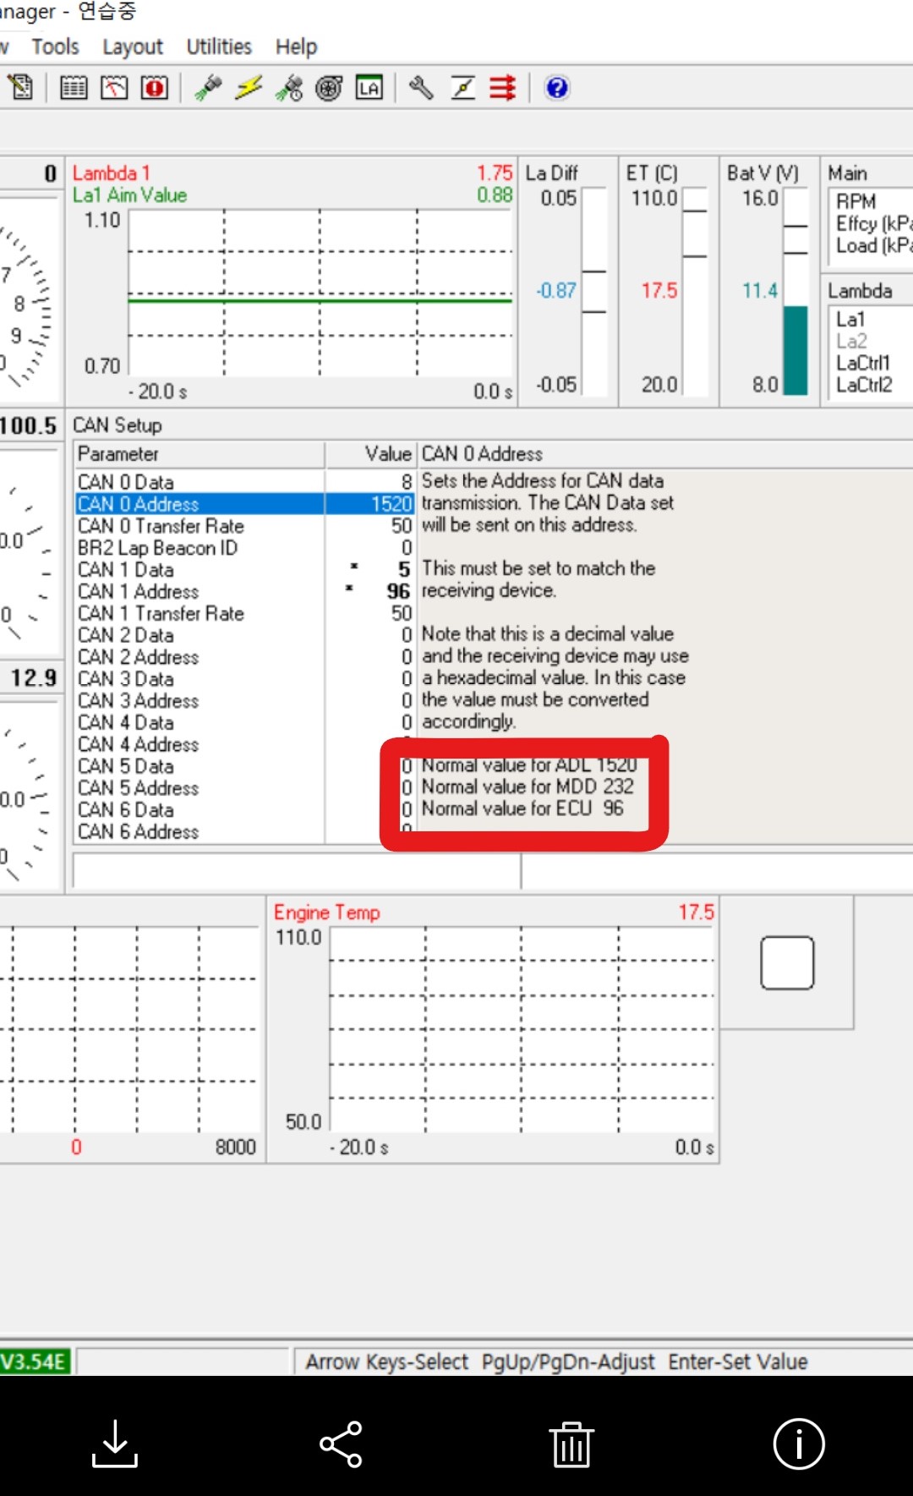This screenshot has width=913, height=1496.
Task: Click the red warning diagnostics icon
Action: point(155,88)
